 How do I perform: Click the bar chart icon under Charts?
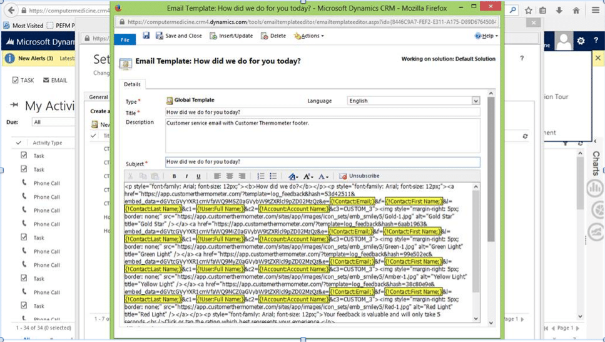coord(596,188)
